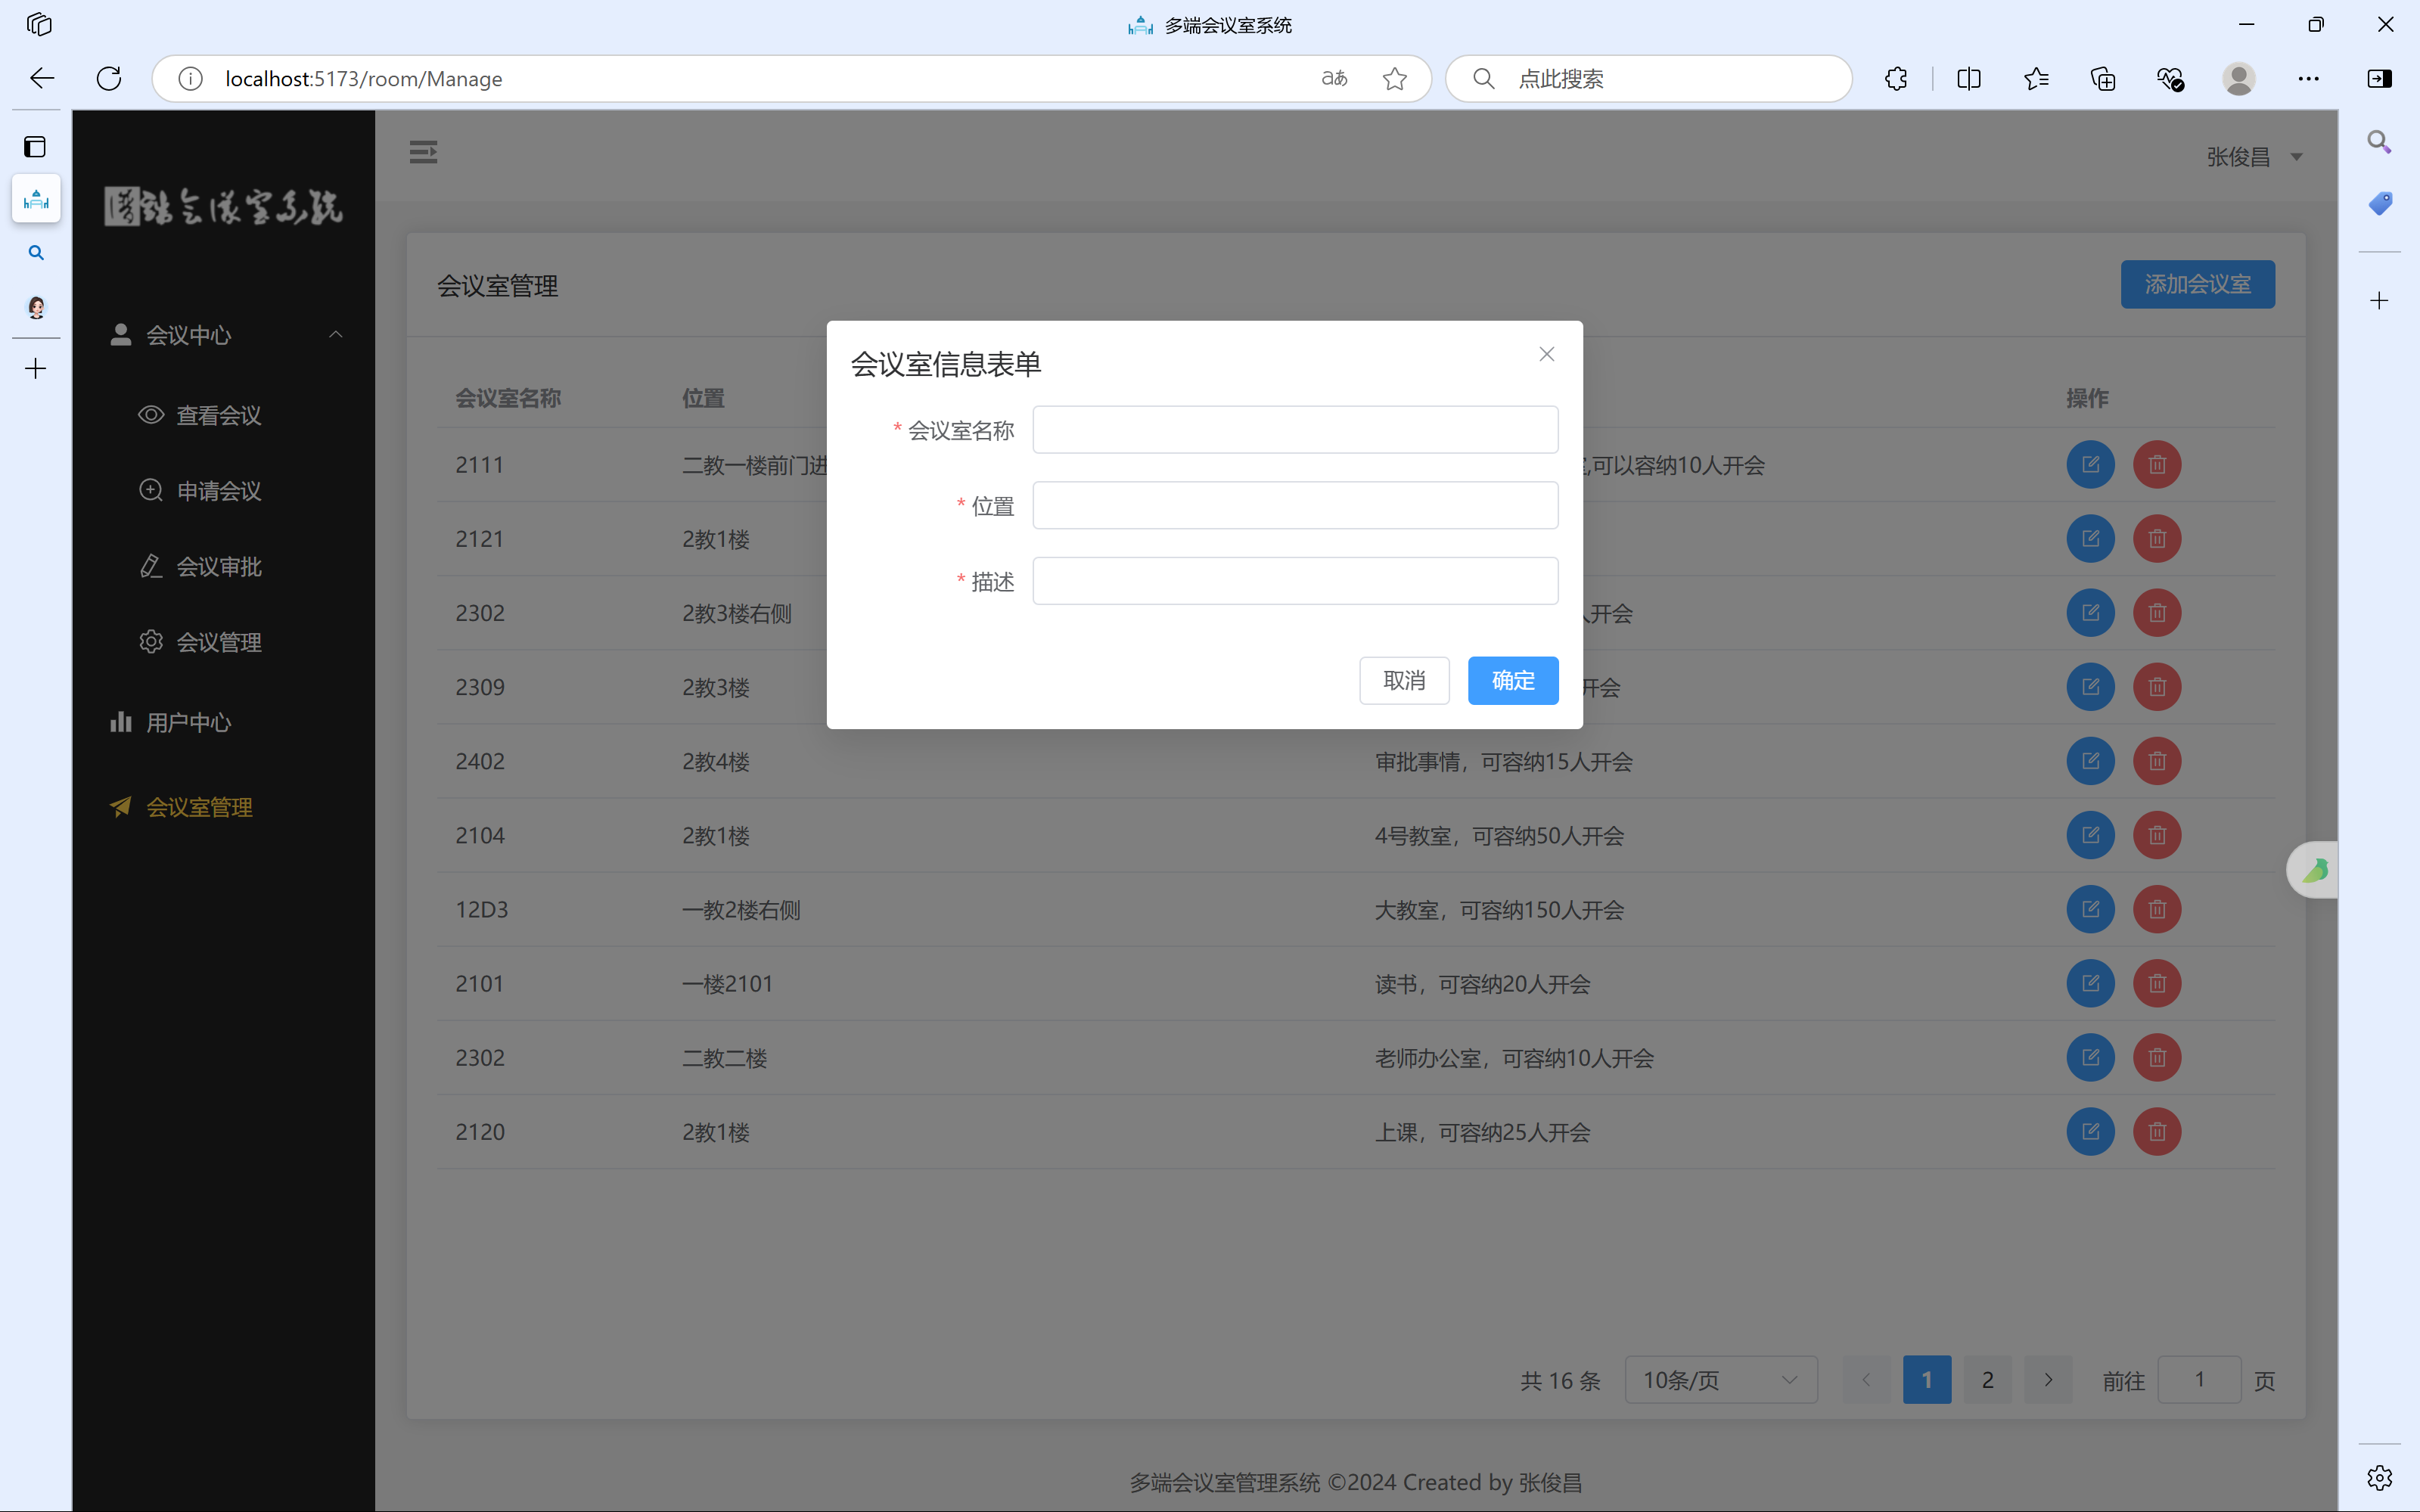Click the 添加会议室 button
This screenshot has height=1512, width=2420.
2197,285
